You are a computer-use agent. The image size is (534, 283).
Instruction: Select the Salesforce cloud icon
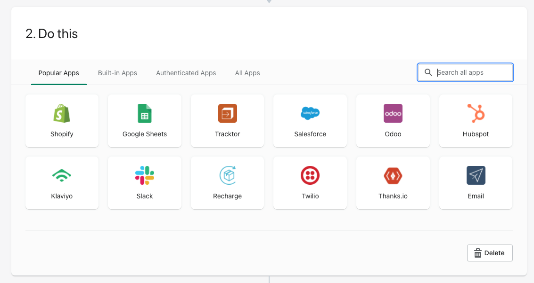[x=310, y=113]
